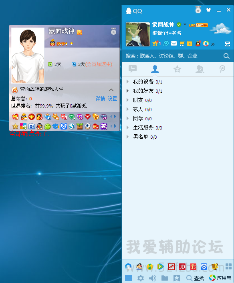234x283 pixels.
Task: Open Tencent Video play icon
Action: 161,267
